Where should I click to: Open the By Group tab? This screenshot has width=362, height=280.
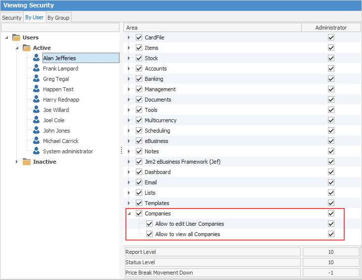(x=58, y=18)
